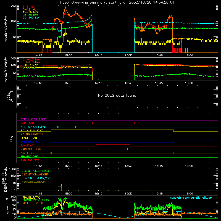Click the 16:00 tick label under Flags panel
The width and height of the screenshot is (221, 221).
(x=189, y=166)
